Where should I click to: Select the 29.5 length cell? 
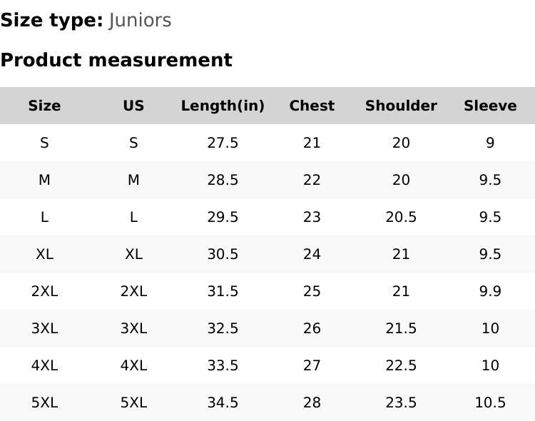(223, 217)
